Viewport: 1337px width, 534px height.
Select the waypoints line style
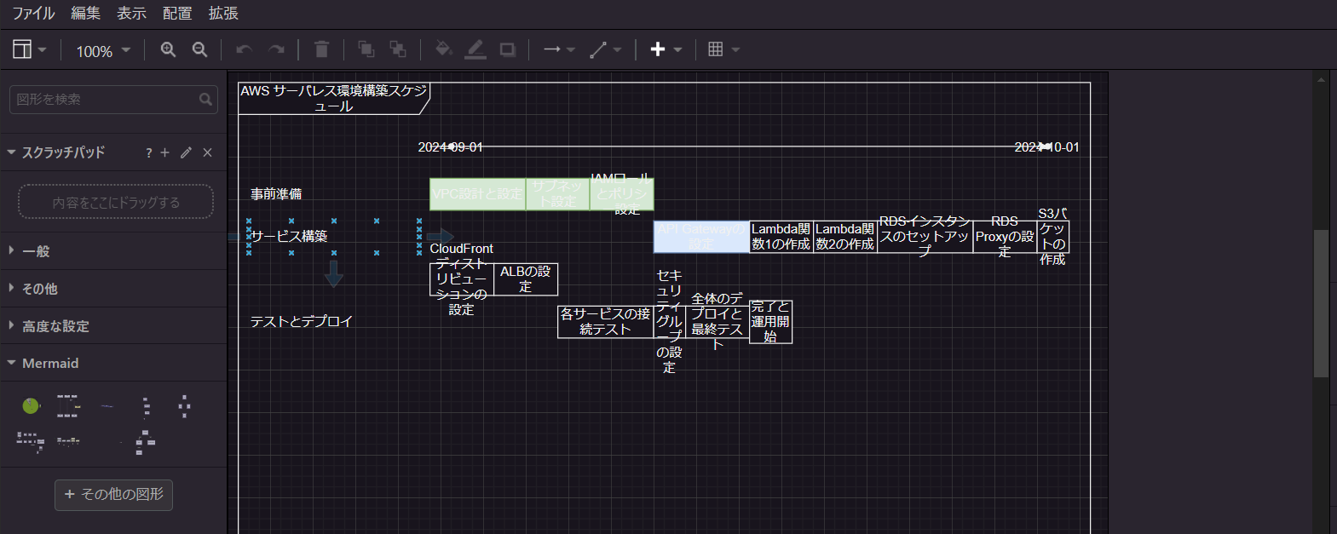coord(598,49)
